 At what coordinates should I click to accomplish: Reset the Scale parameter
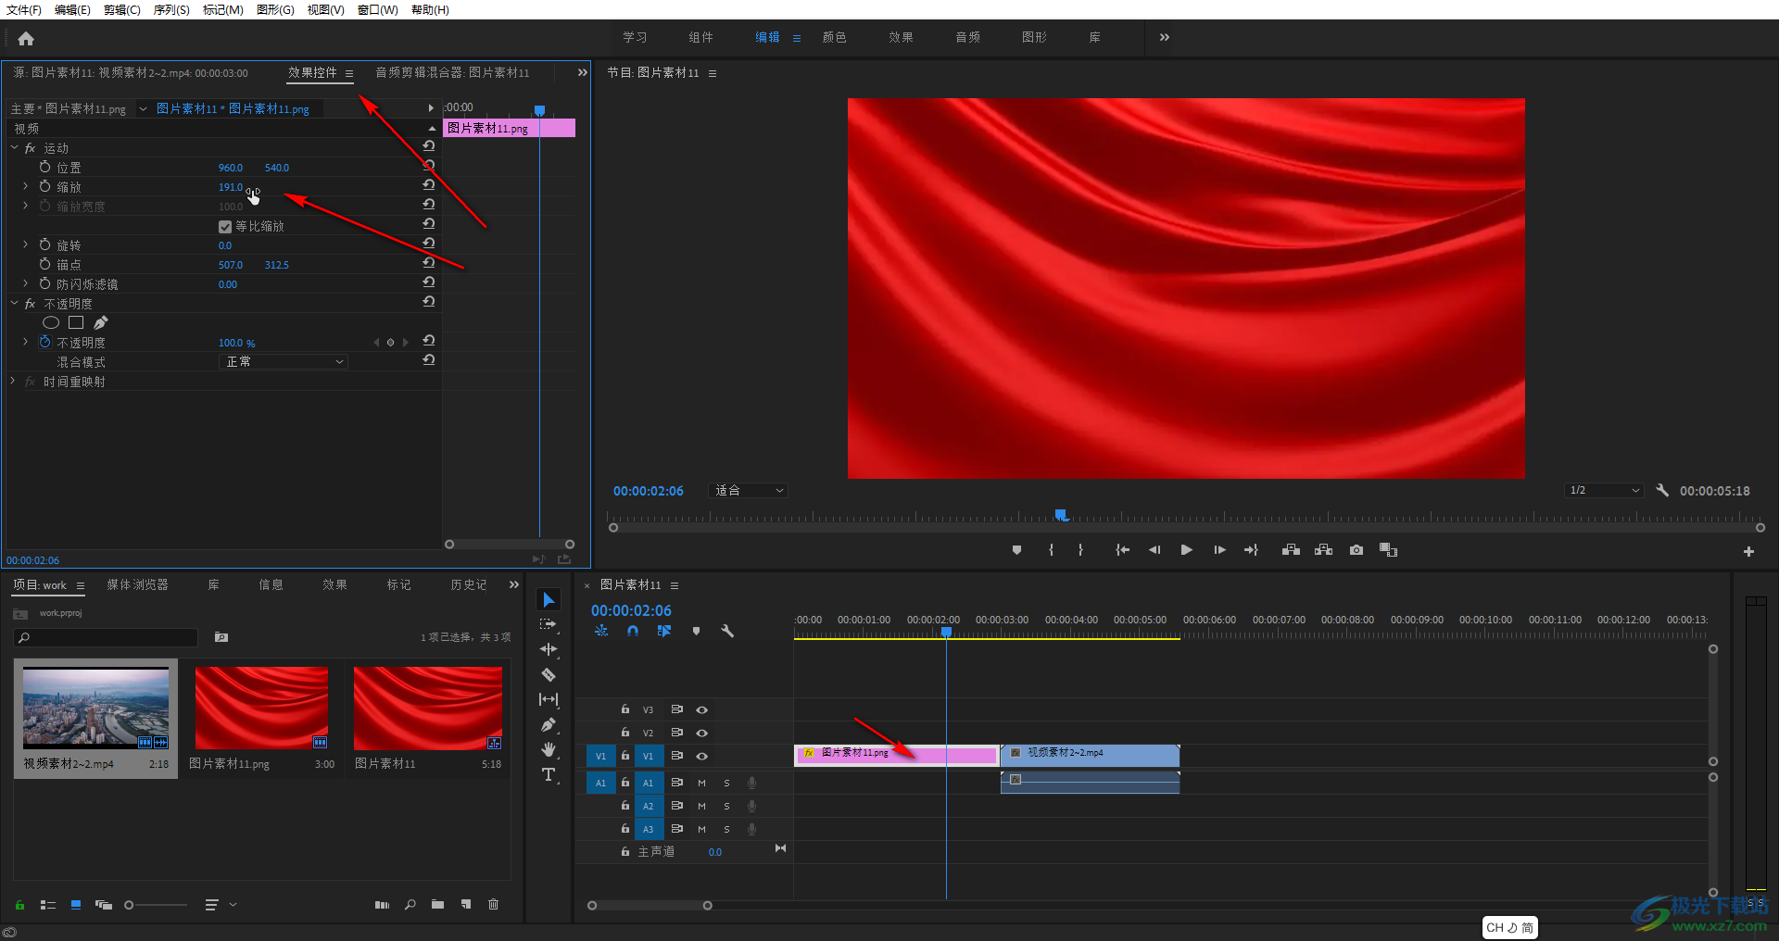pyautogui.click(x=429, y=185)
